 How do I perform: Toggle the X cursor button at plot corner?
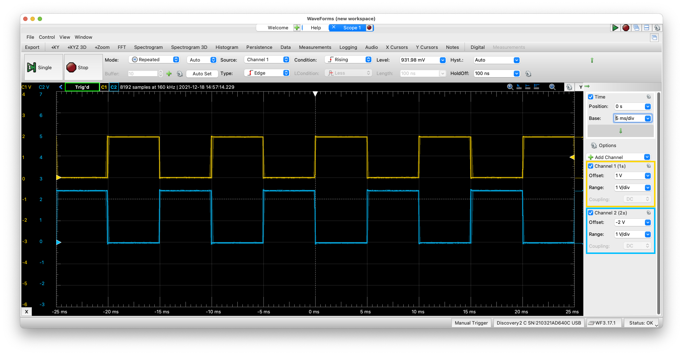tap(26, 312)
